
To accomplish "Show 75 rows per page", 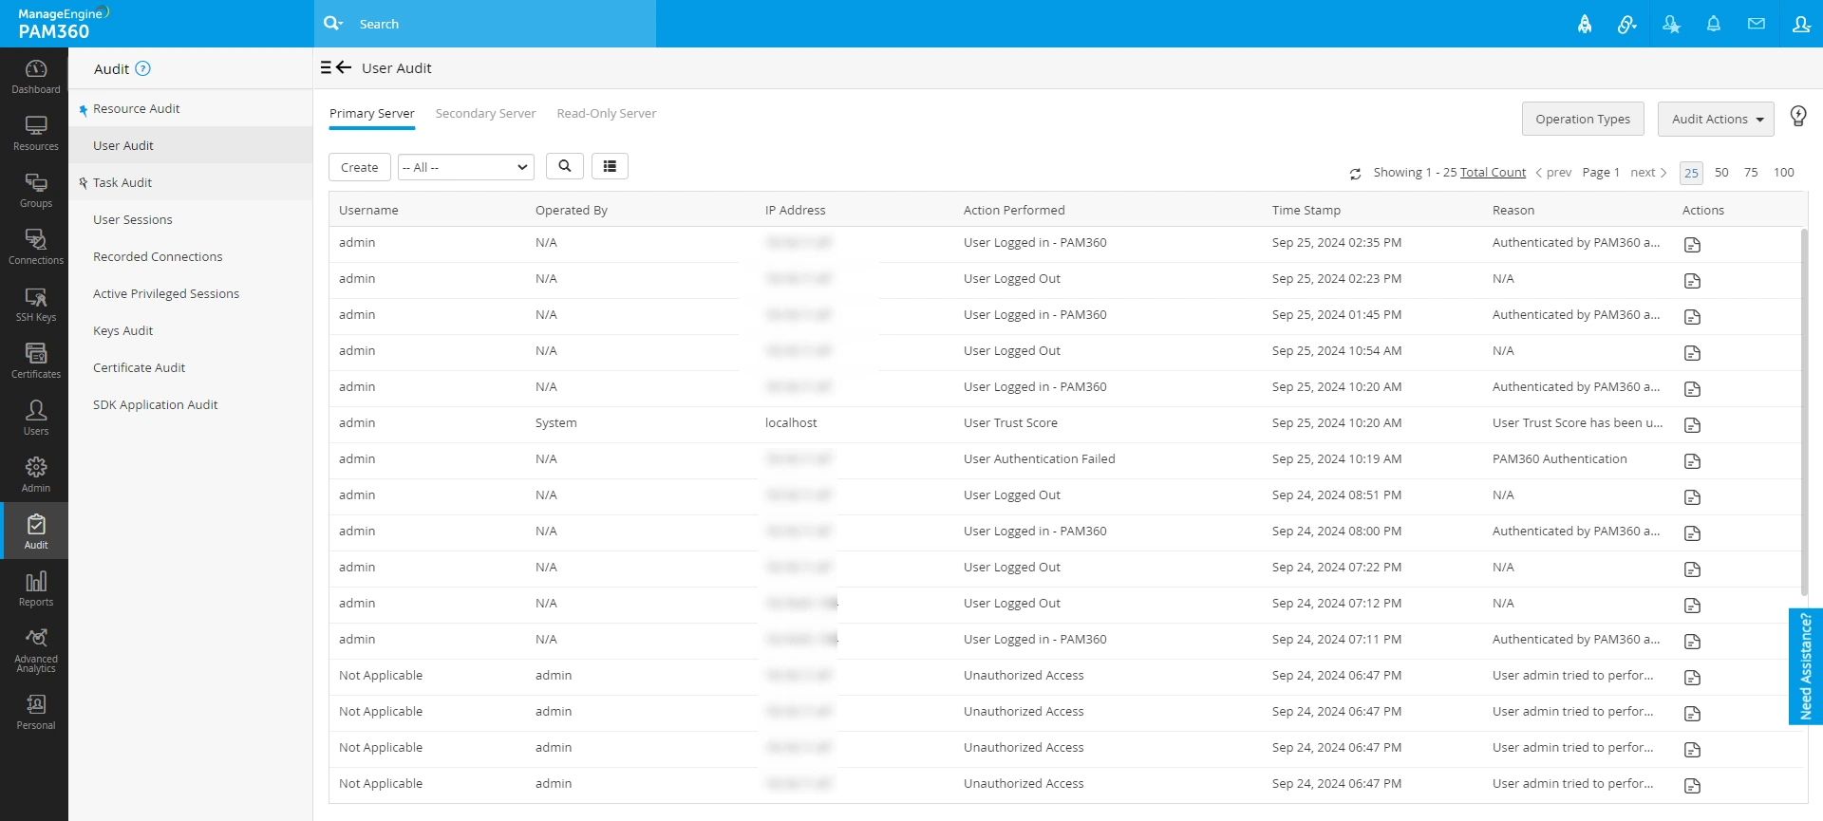I will tap(1751, 172).
